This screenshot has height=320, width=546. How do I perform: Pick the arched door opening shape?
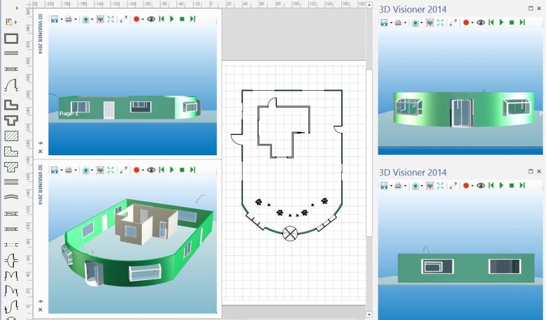click(x=11, y=85)
